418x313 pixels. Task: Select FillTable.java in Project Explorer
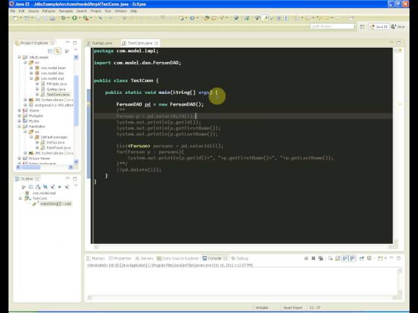pos(57,84)
